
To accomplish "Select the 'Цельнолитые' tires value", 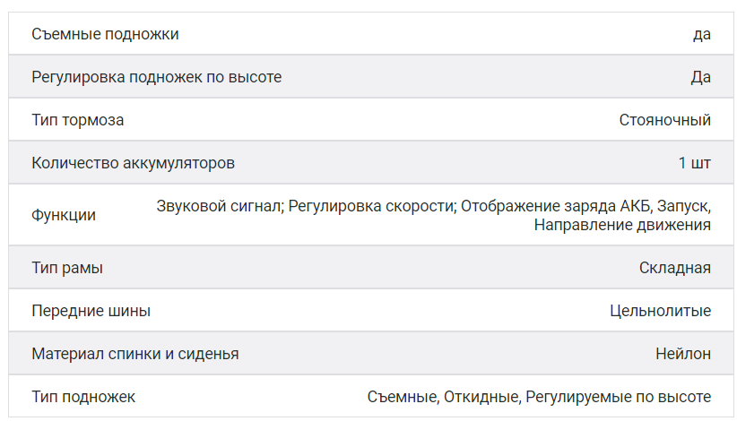I will [x=660, y=311].
